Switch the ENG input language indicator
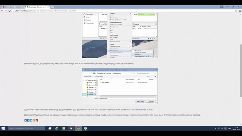The height and width of the screenshot is (136, 242). (229, 128)
